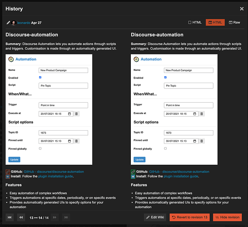Click the History dialog title
Image resolution: width=248 pixels, height=227 pixels.
pyautogui.click(x=14, y=9)
